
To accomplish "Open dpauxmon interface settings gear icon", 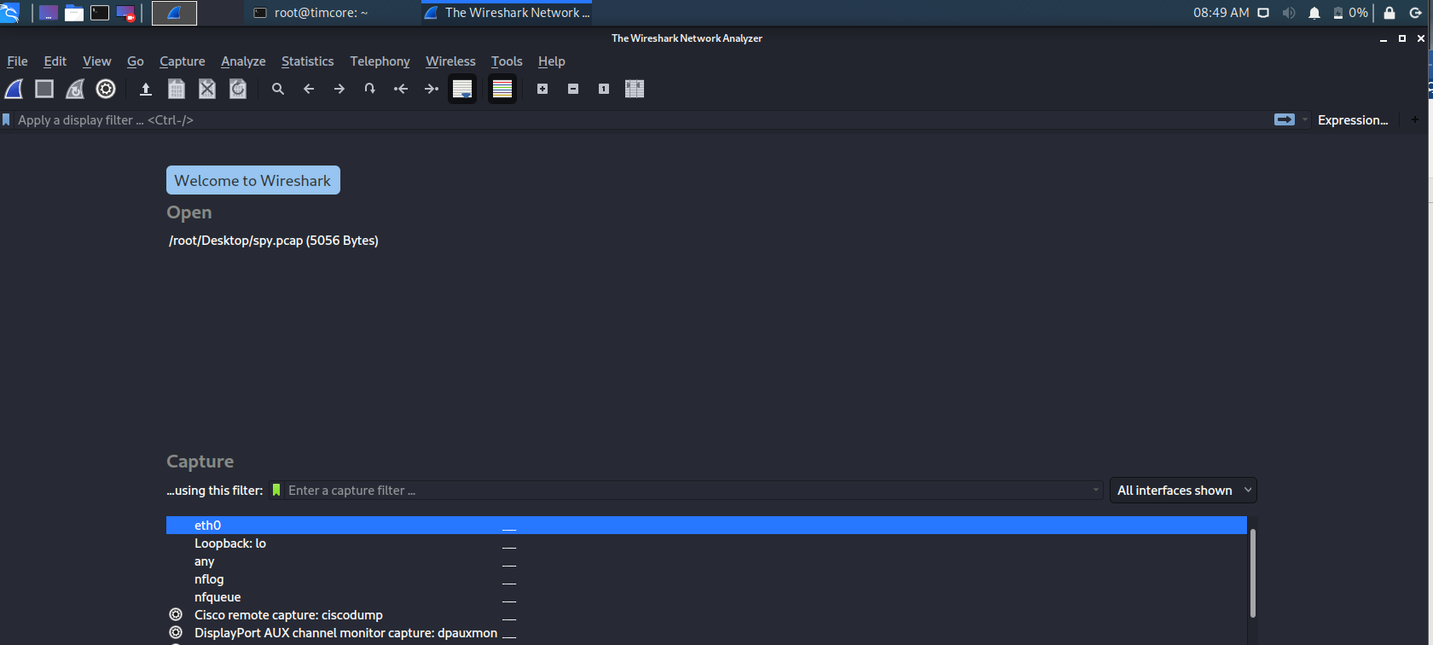I will [x=176, y=633].
